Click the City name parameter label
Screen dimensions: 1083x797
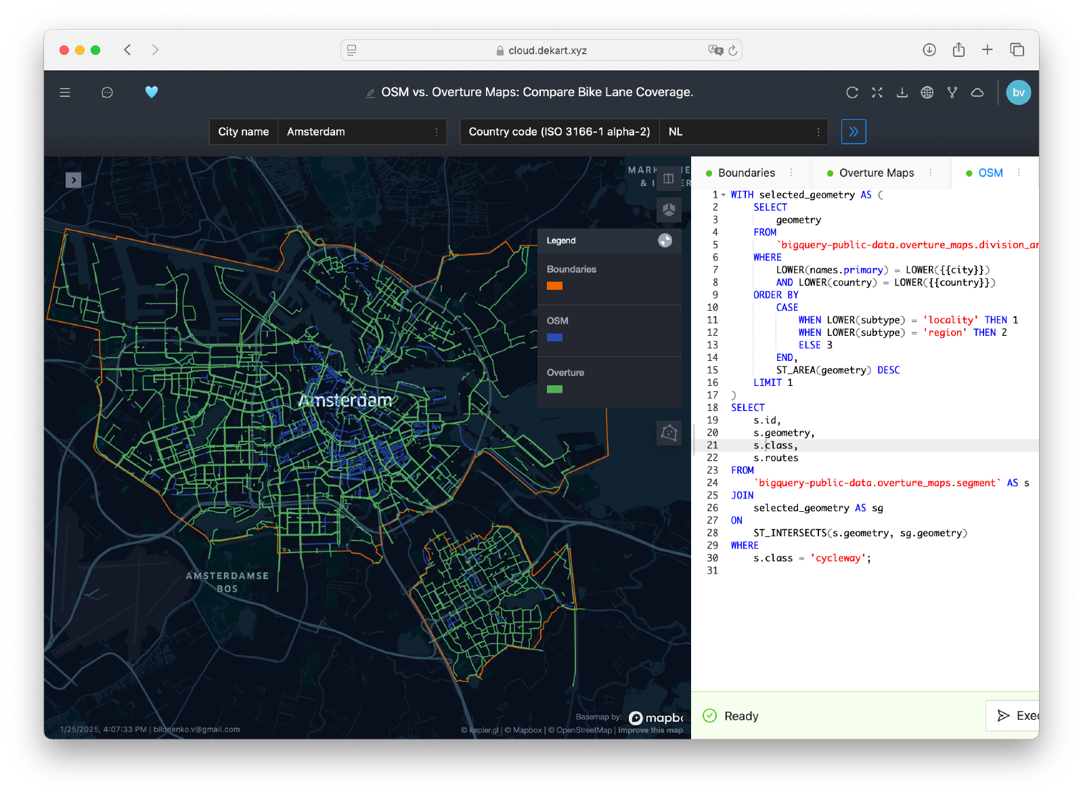tap(244, 132)
